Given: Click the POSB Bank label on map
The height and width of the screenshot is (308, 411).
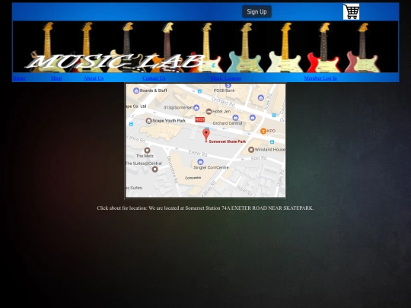Looking at the screenshot, I should click(x=224, y=90).
